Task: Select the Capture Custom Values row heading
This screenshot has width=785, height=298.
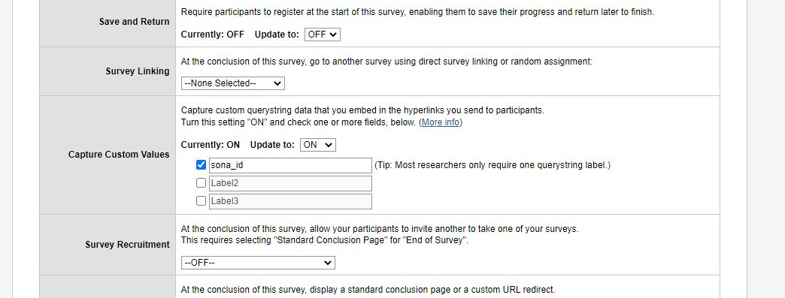Action: click(x=119, y=155)
